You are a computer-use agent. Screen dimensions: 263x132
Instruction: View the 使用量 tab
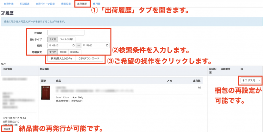coord(97,4)
